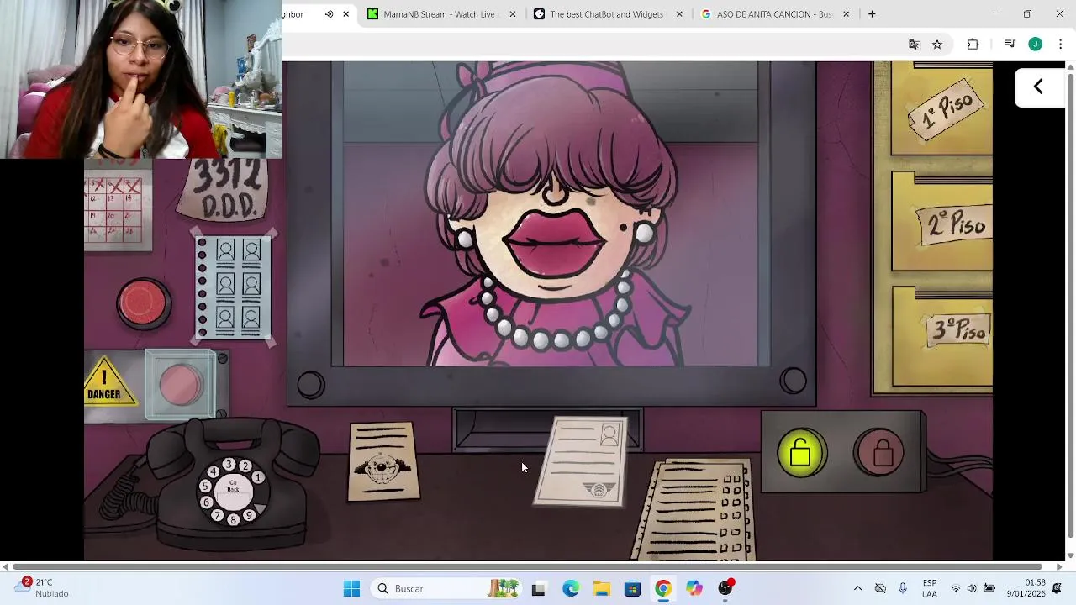Dial number 6 on rotary phone

tap(207, 502)
